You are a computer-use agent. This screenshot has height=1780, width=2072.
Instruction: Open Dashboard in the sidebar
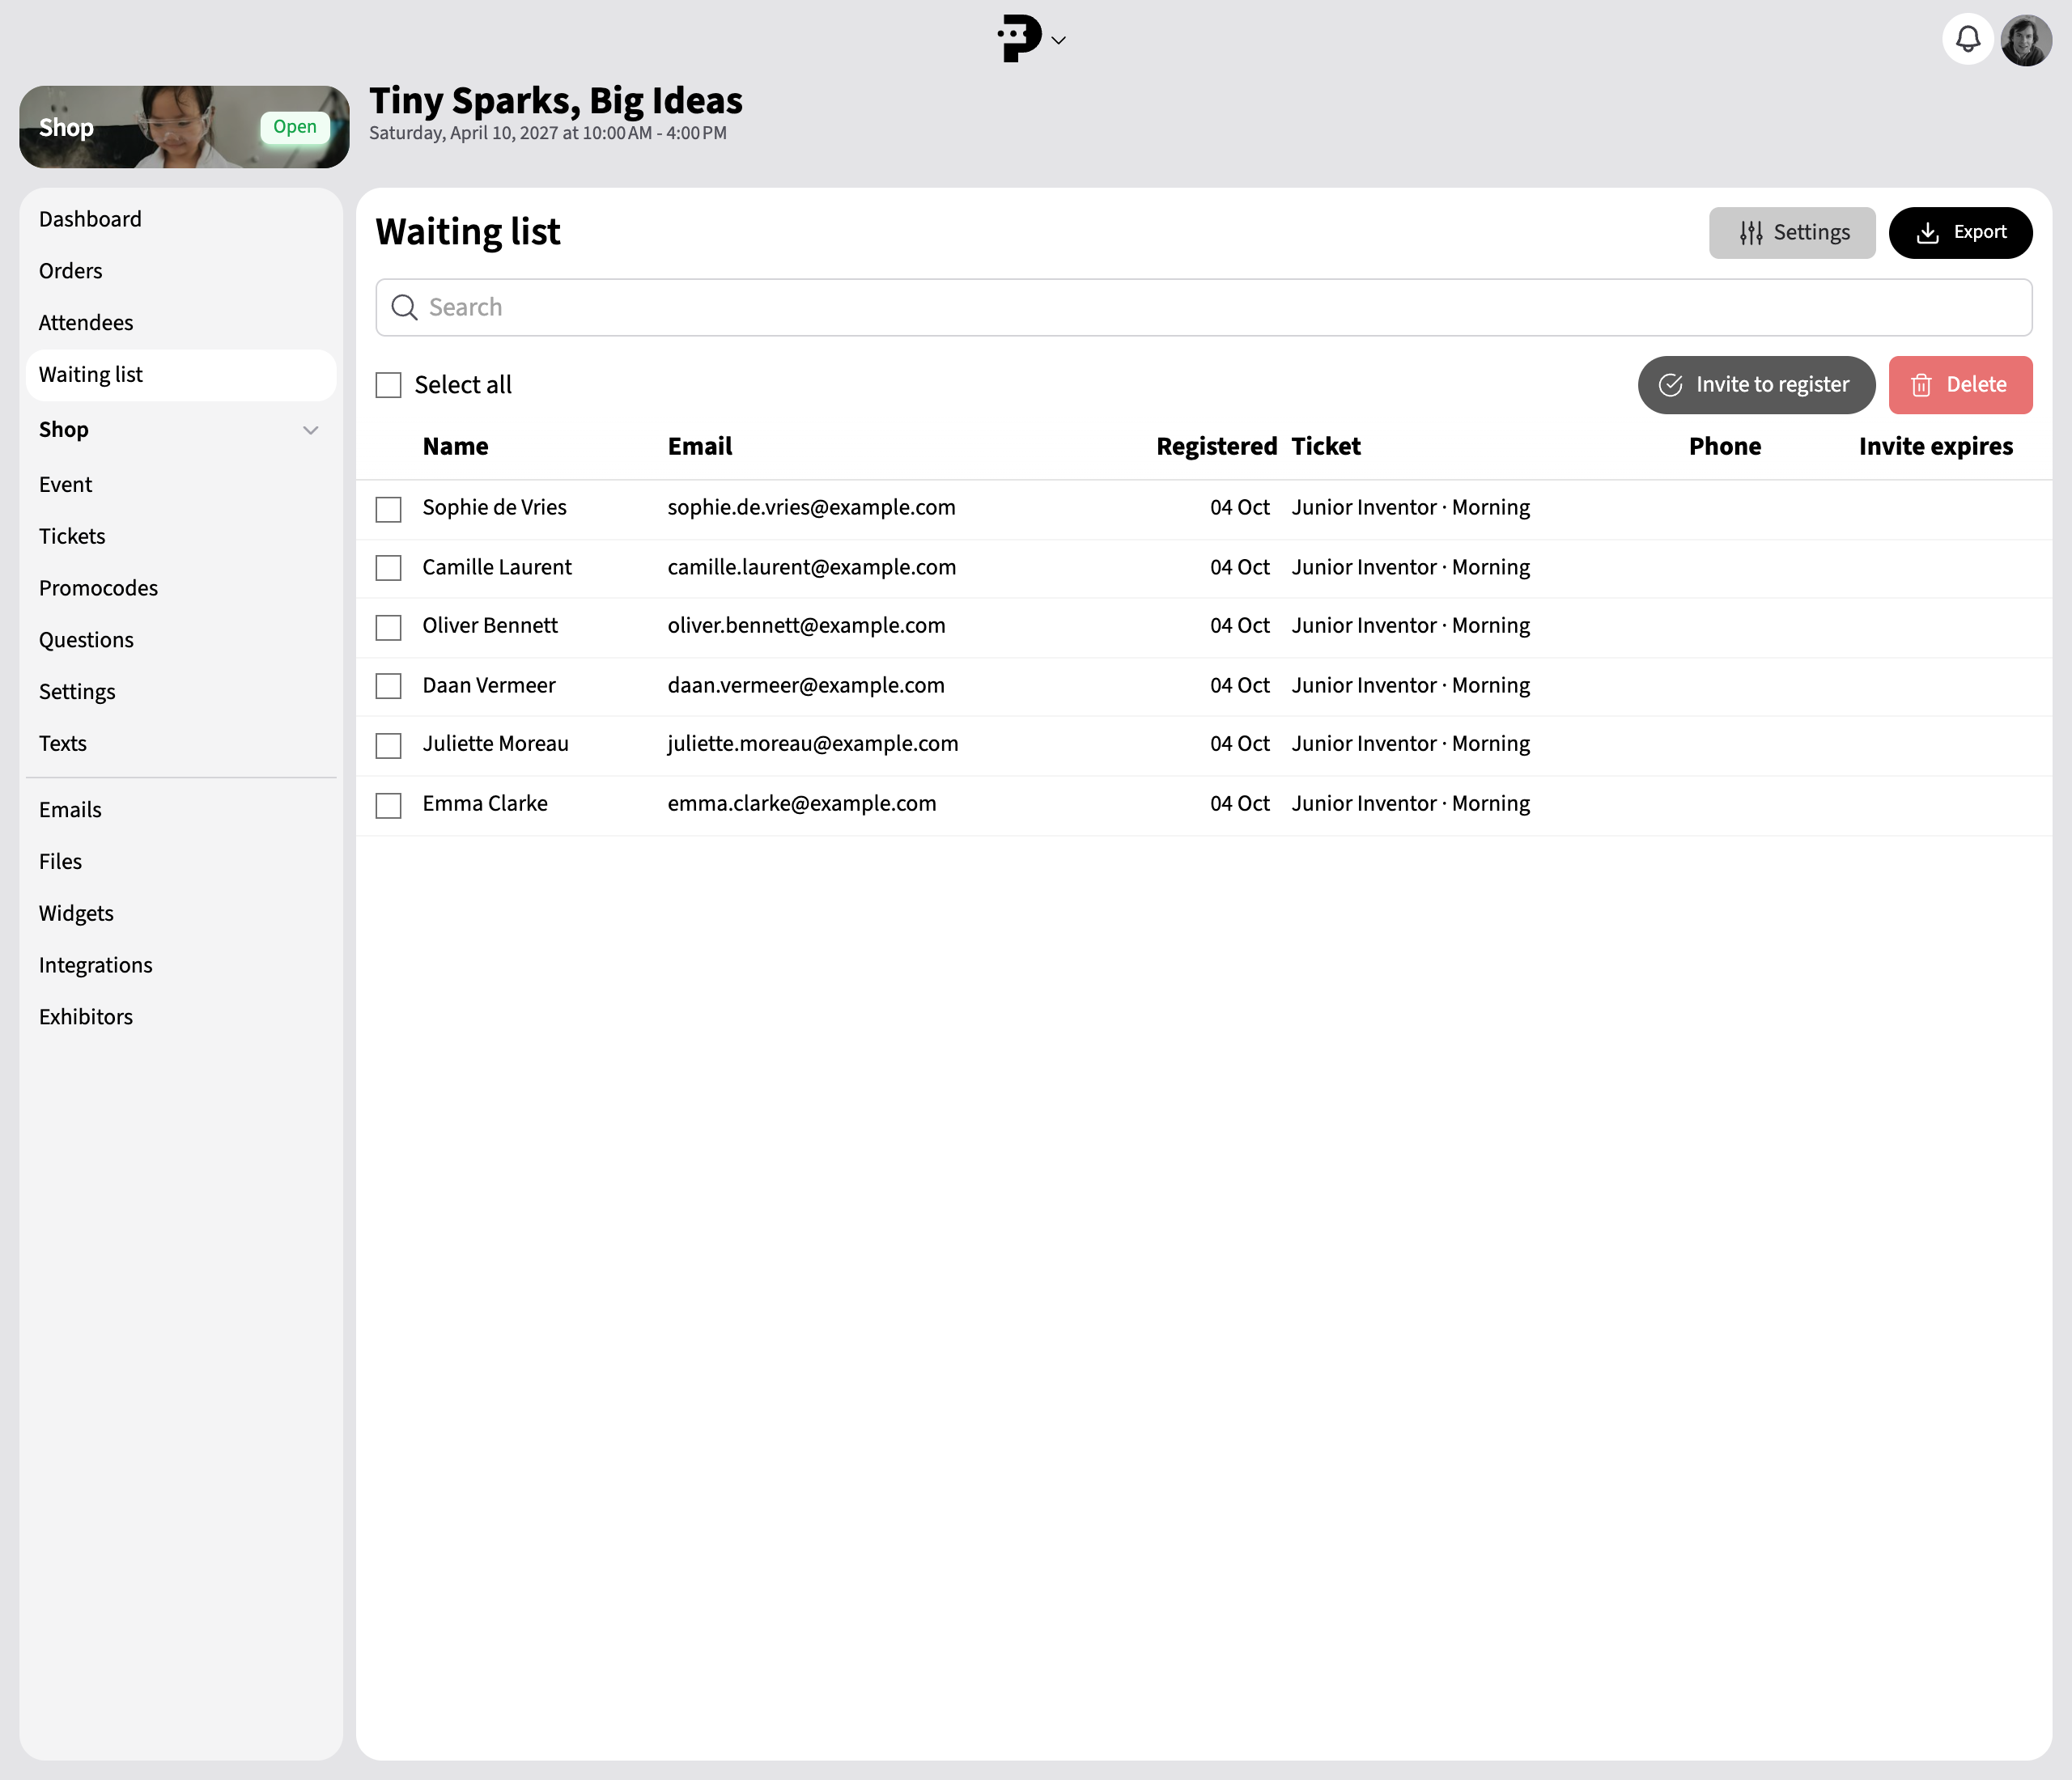pyautogui.click(x=180, y=219)
